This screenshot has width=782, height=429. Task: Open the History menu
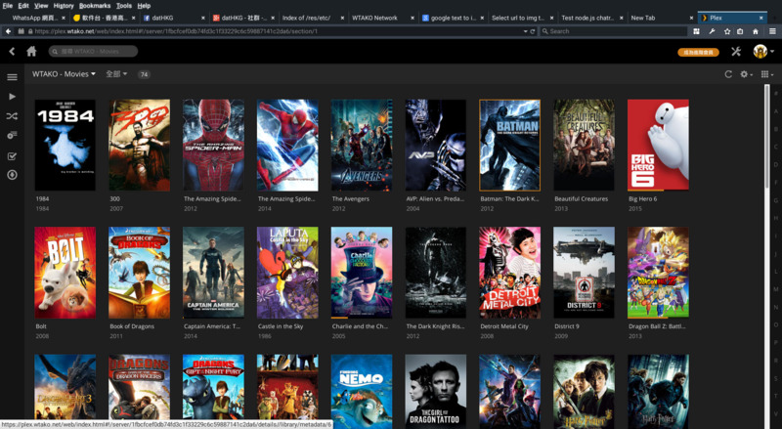(x=64, y=6)
